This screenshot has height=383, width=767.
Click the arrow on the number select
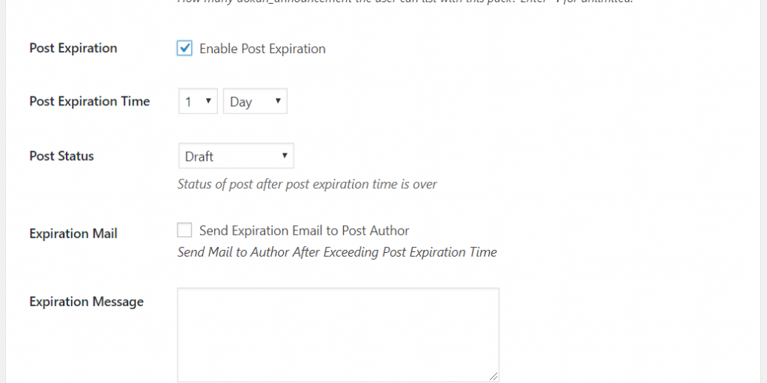(x=207, y=101)
